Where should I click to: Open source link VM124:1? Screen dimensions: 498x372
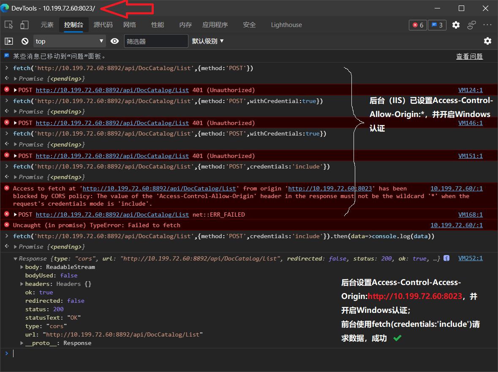tap(471, 90)
